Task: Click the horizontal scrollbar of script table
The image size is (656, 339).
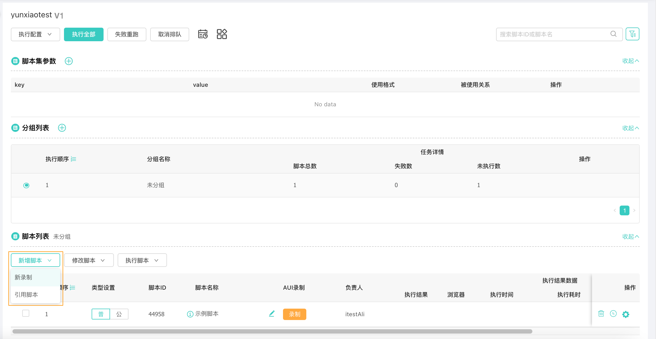Action: [x=272, y=331]
